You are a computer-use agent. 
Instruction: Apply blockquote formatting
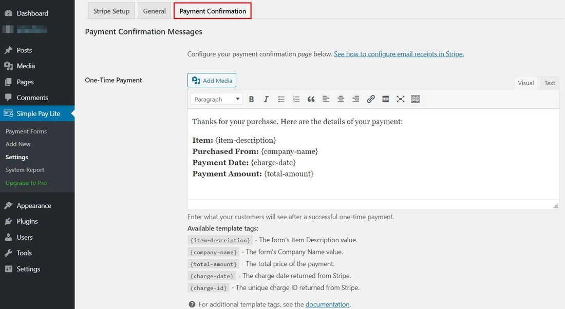pyautogui.click(x=311, y=99)
